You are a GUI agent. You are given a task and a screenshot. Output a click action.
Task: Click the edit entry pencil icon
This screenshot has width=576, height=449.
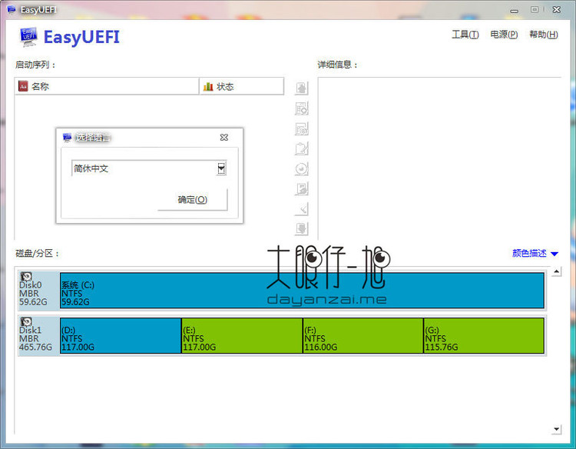(302, 148)
